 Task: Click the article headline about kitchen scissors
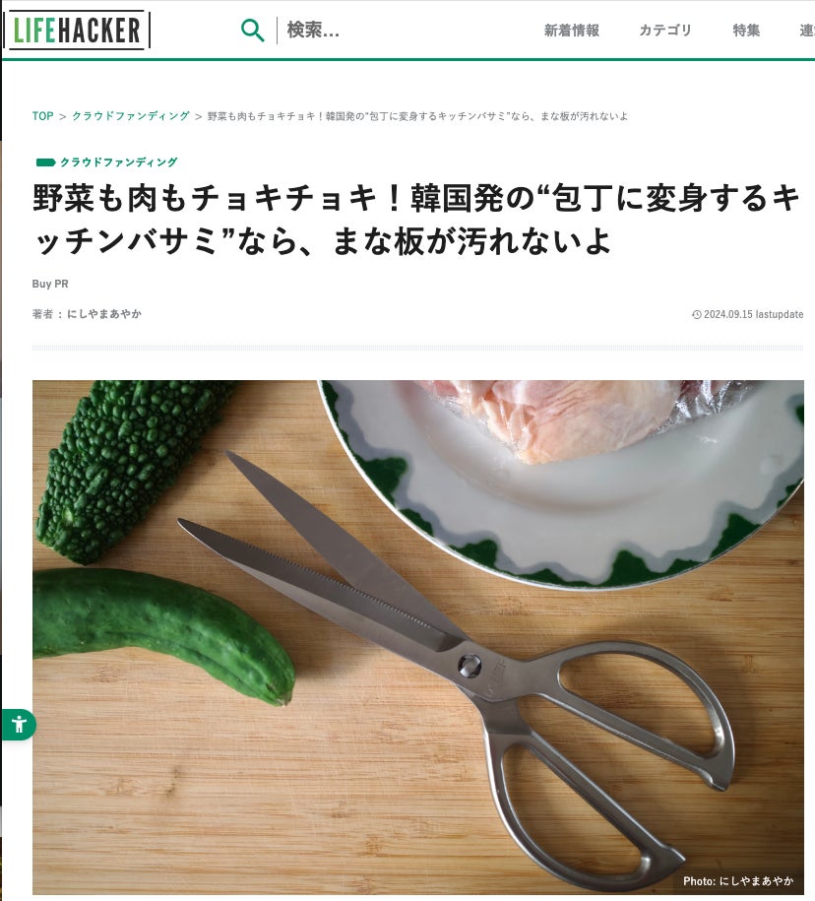pos(415,220)
